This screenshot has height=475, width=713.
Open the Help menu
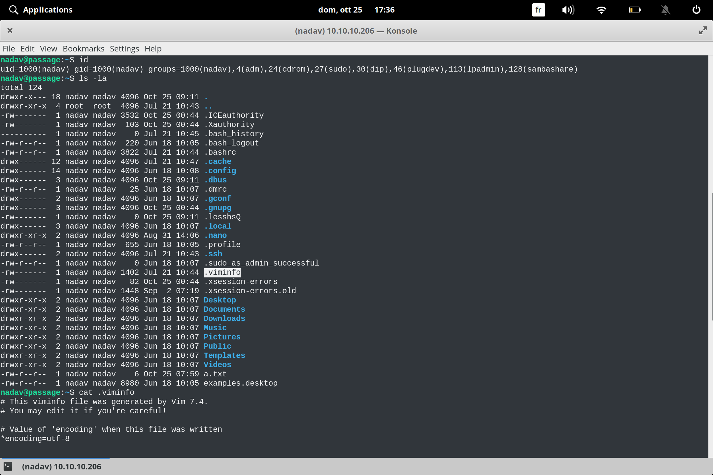(153, 48)
